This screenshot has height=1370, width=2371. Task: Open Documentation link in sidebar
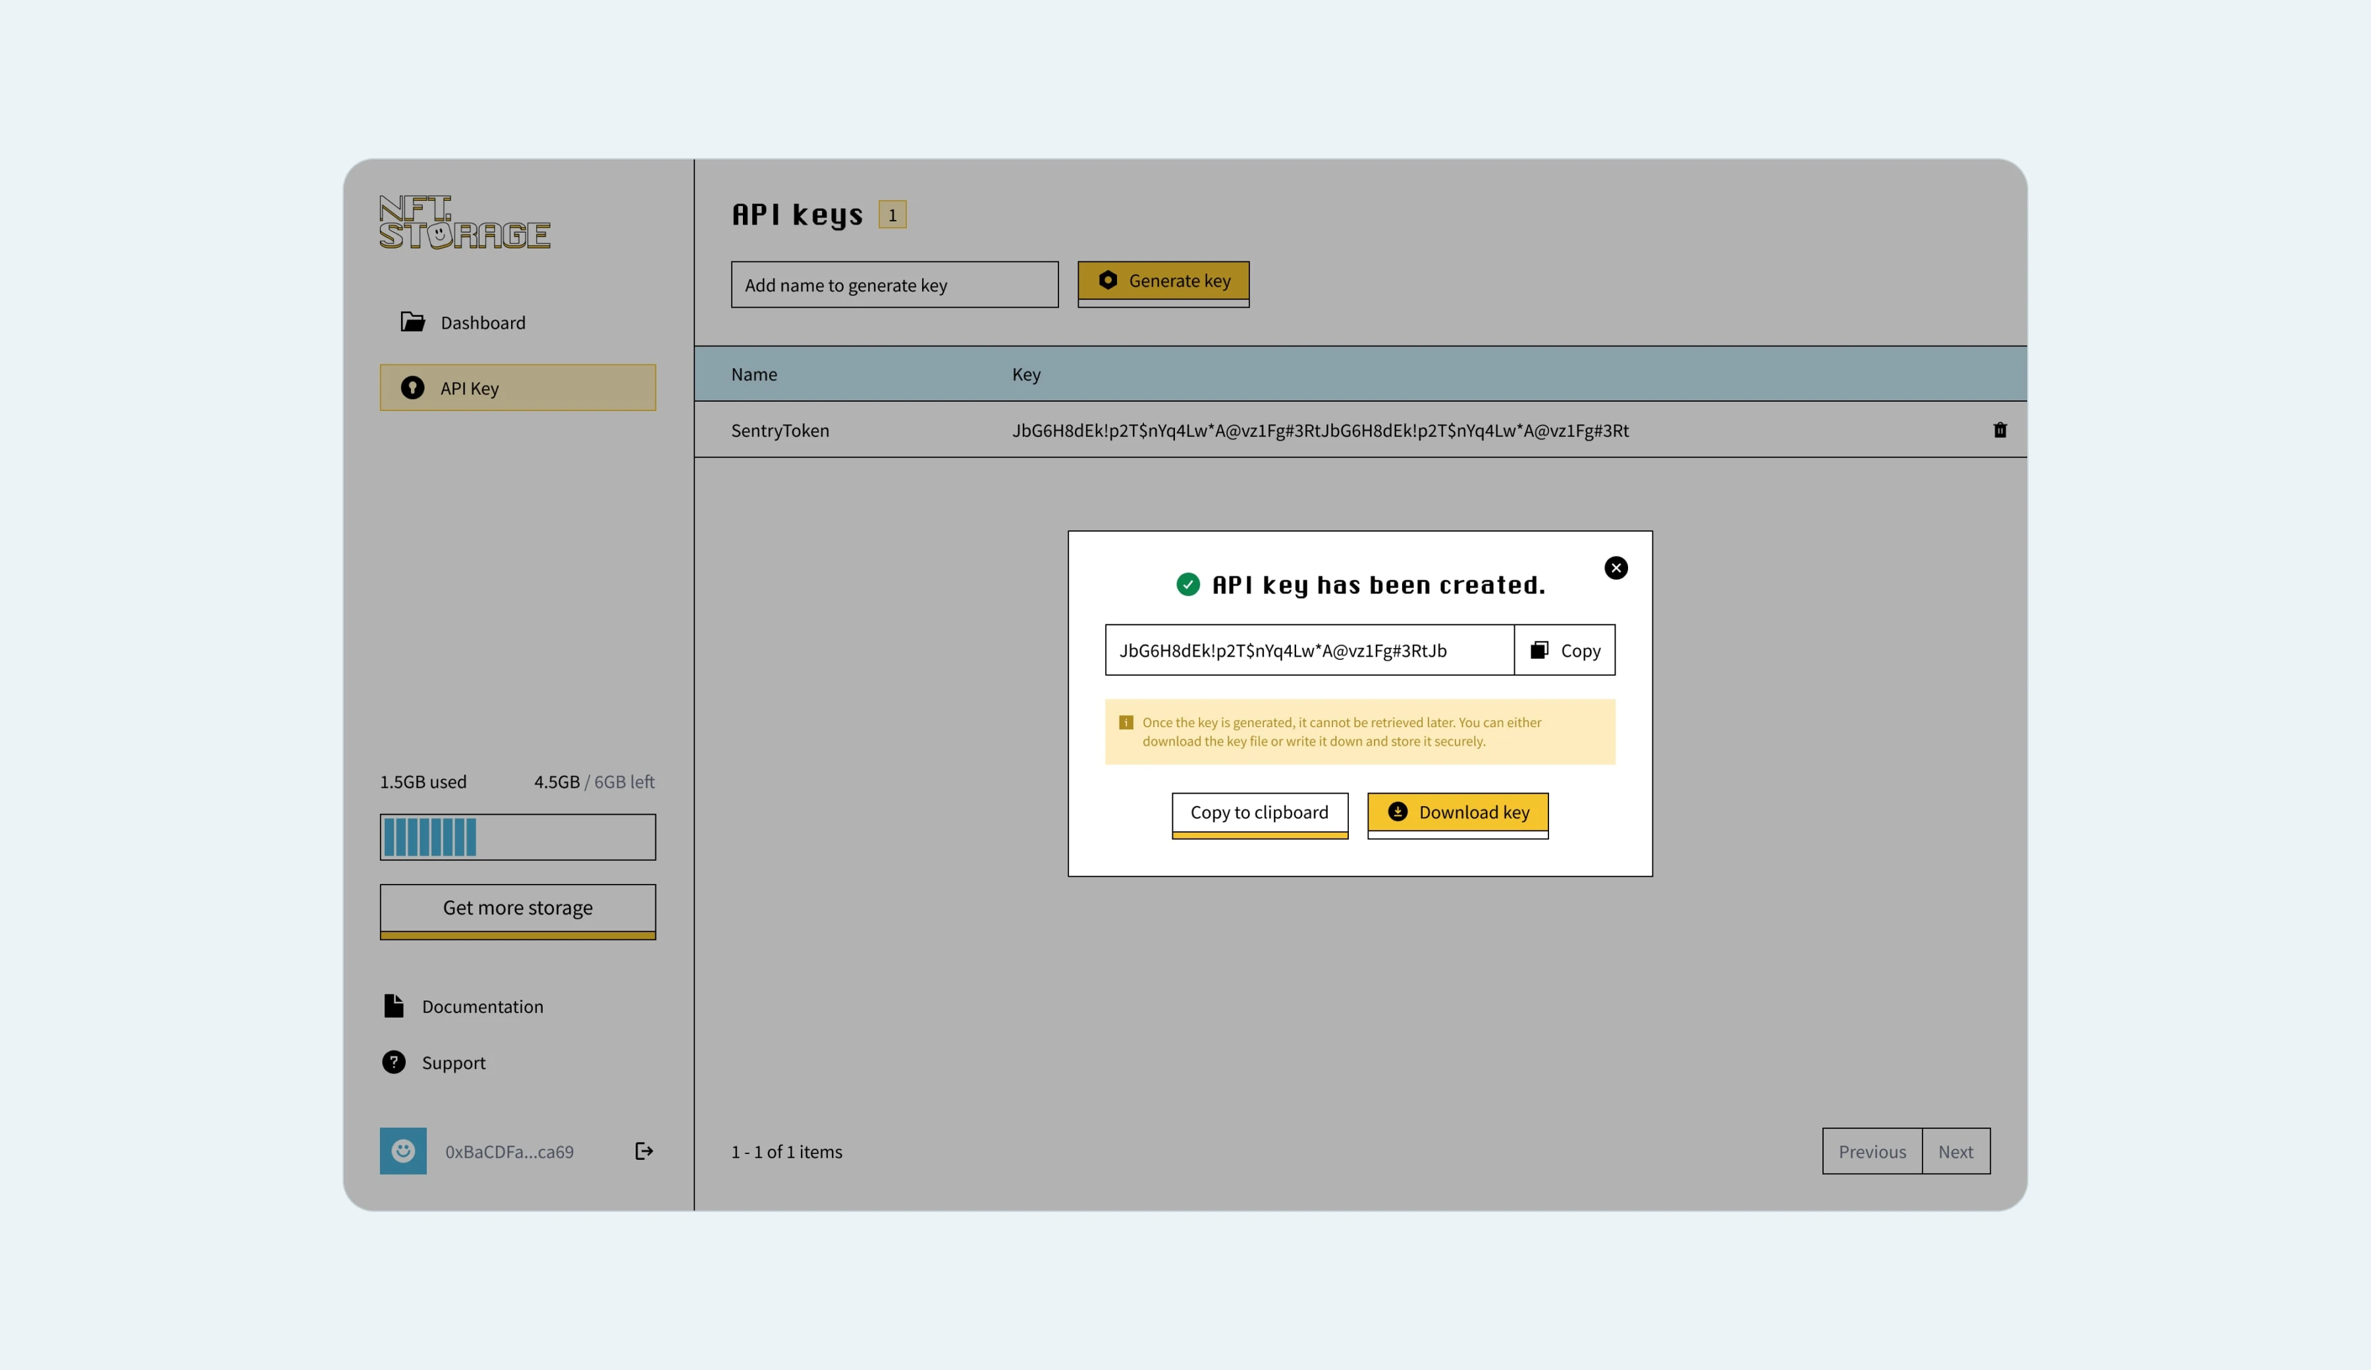point(483,1006)
